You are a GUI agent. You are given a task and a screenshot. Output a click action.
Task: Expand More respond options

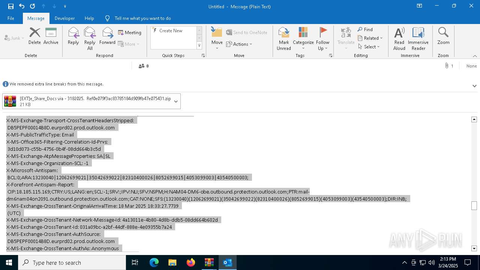click(x=129, y=44)
